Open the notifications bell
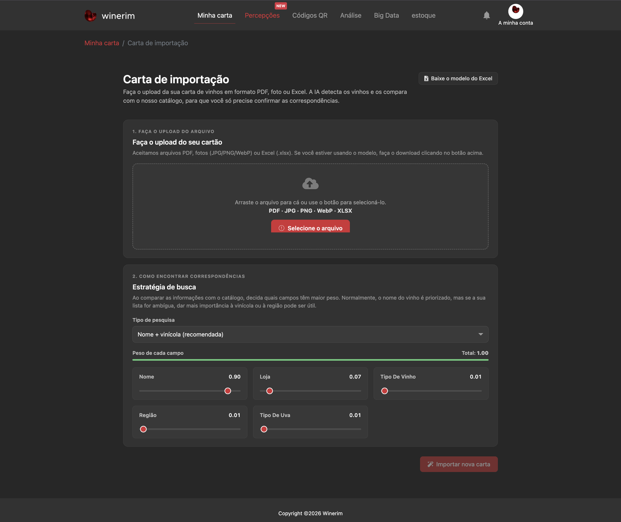The image size is (621, 522). (x=486, y=15)
